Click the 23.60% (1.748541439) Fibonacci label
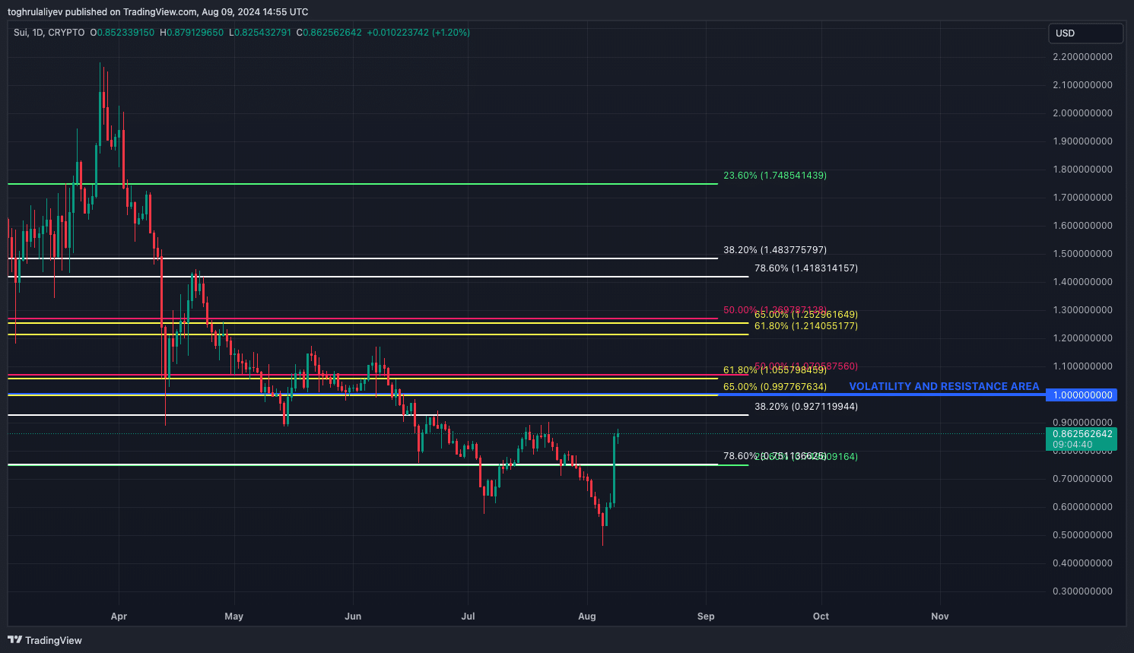The height and width of the screenshot is (653, 1134). (775, 176)
